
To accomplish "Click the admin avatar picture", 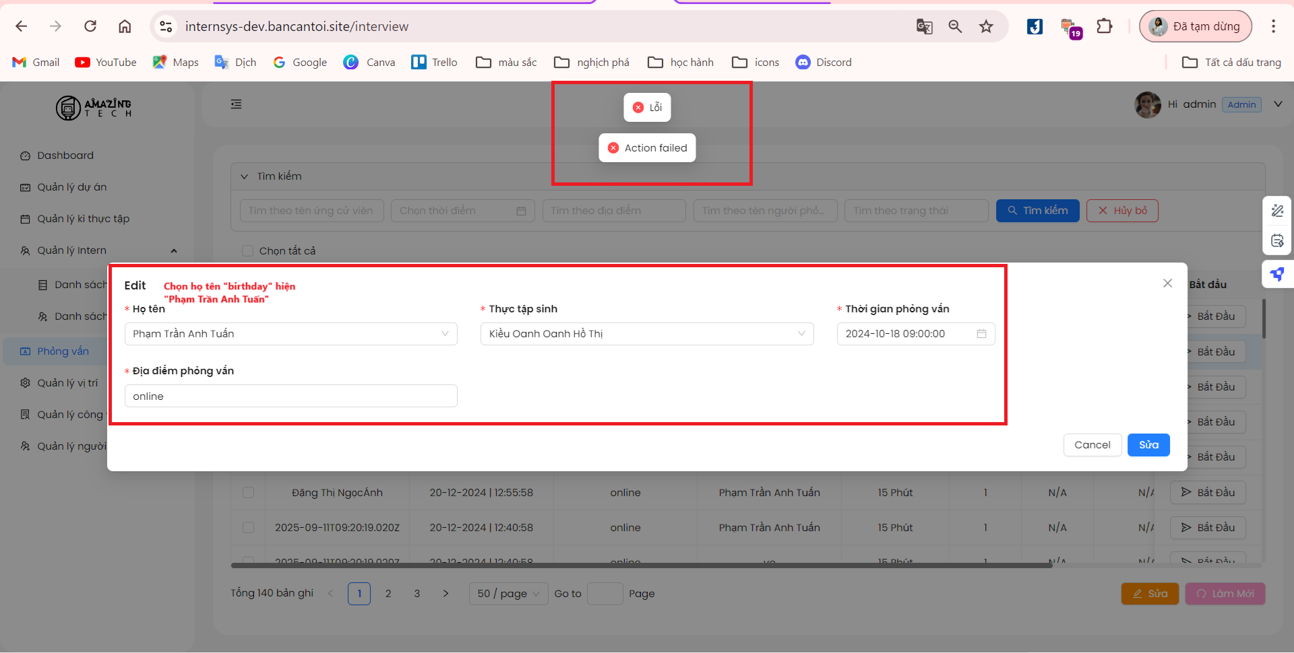I will pos(1147,104).
